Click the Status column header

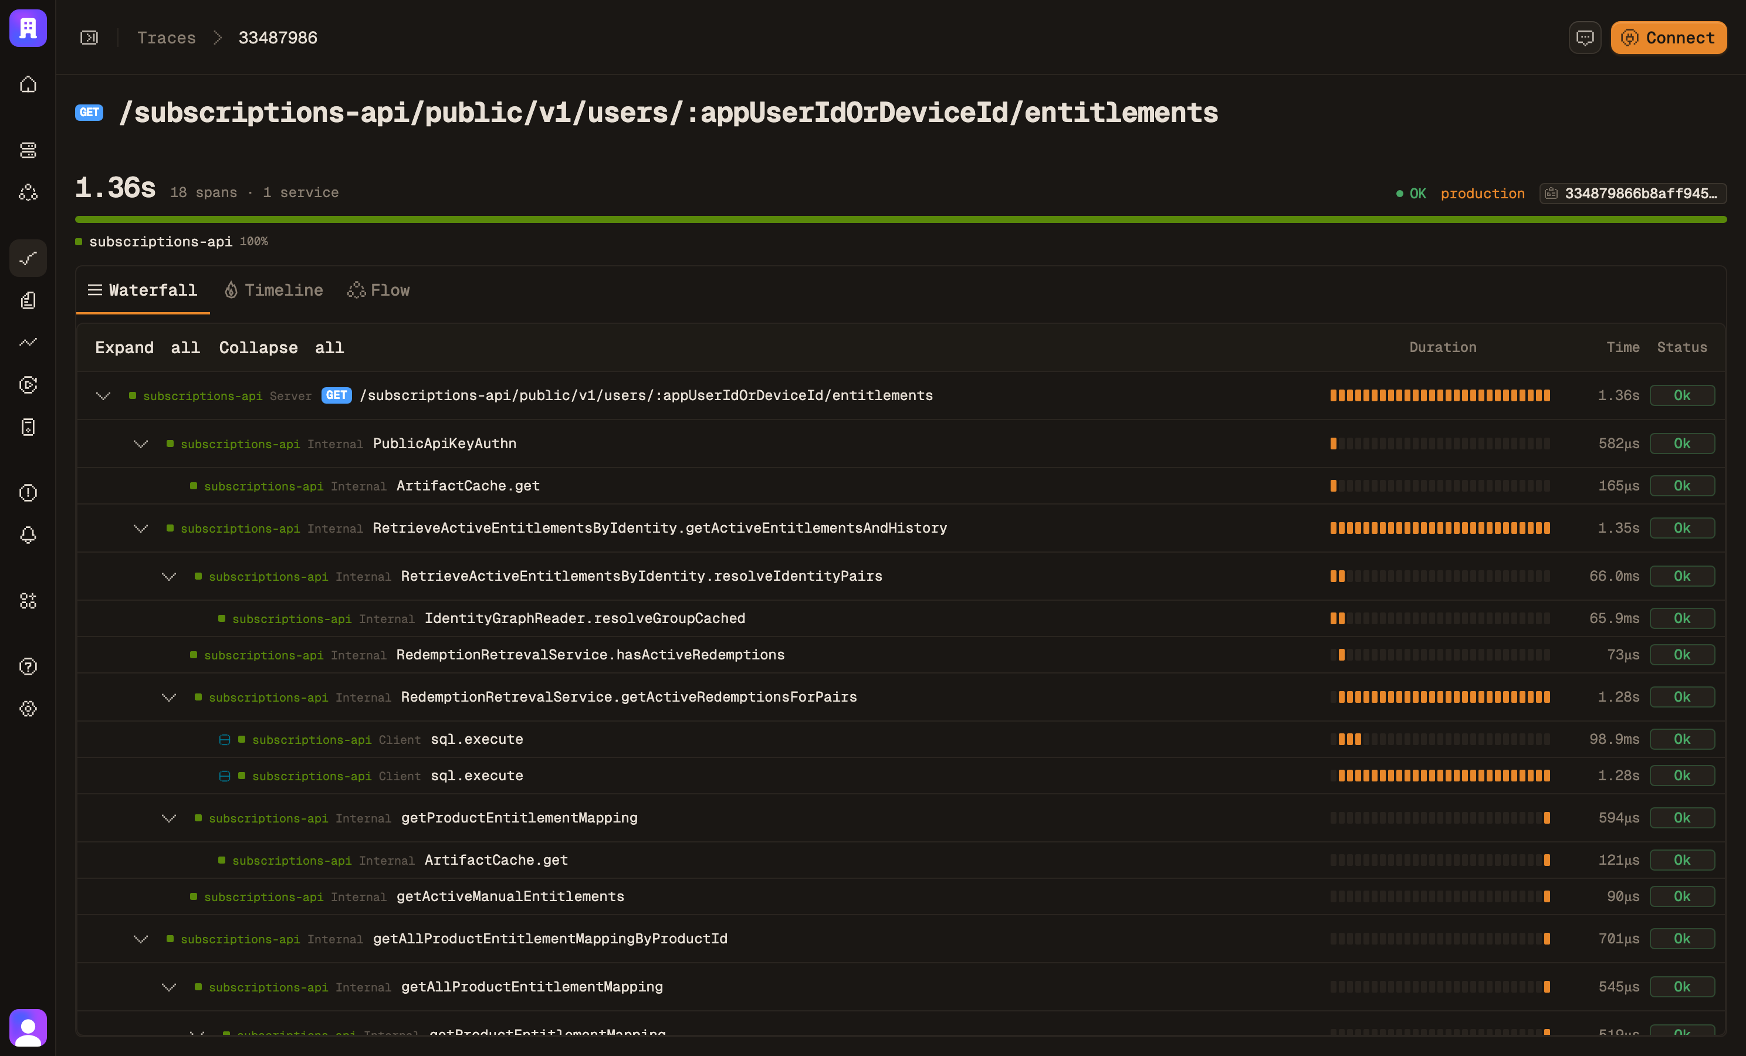[x=1681, y=347]
